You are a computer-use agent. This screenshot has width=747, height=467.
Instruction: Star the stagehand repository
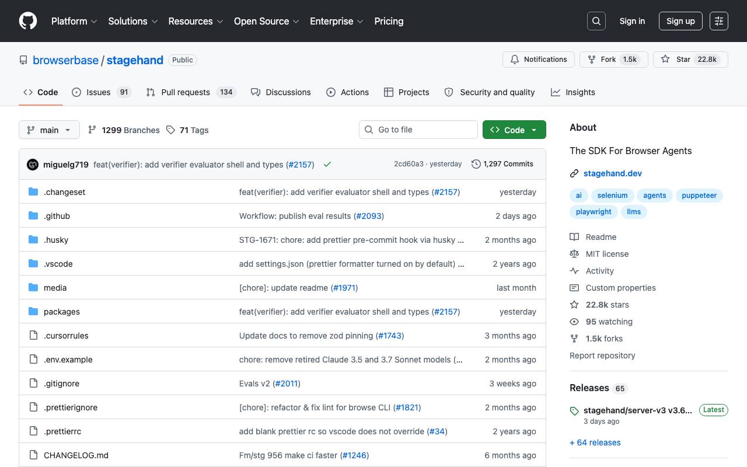690,60
